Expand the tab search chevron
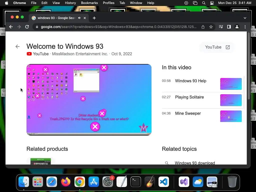Screen dimensions: 256x192 pos(245,18)
